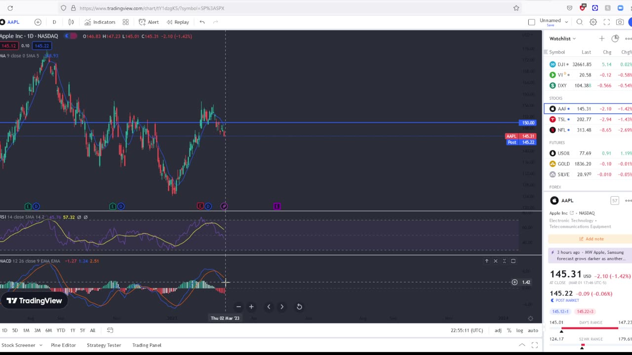Enter fullscreen mode for the chart
Image resolution: width=632 pixels, height=355 pixels.
(606, 22)
